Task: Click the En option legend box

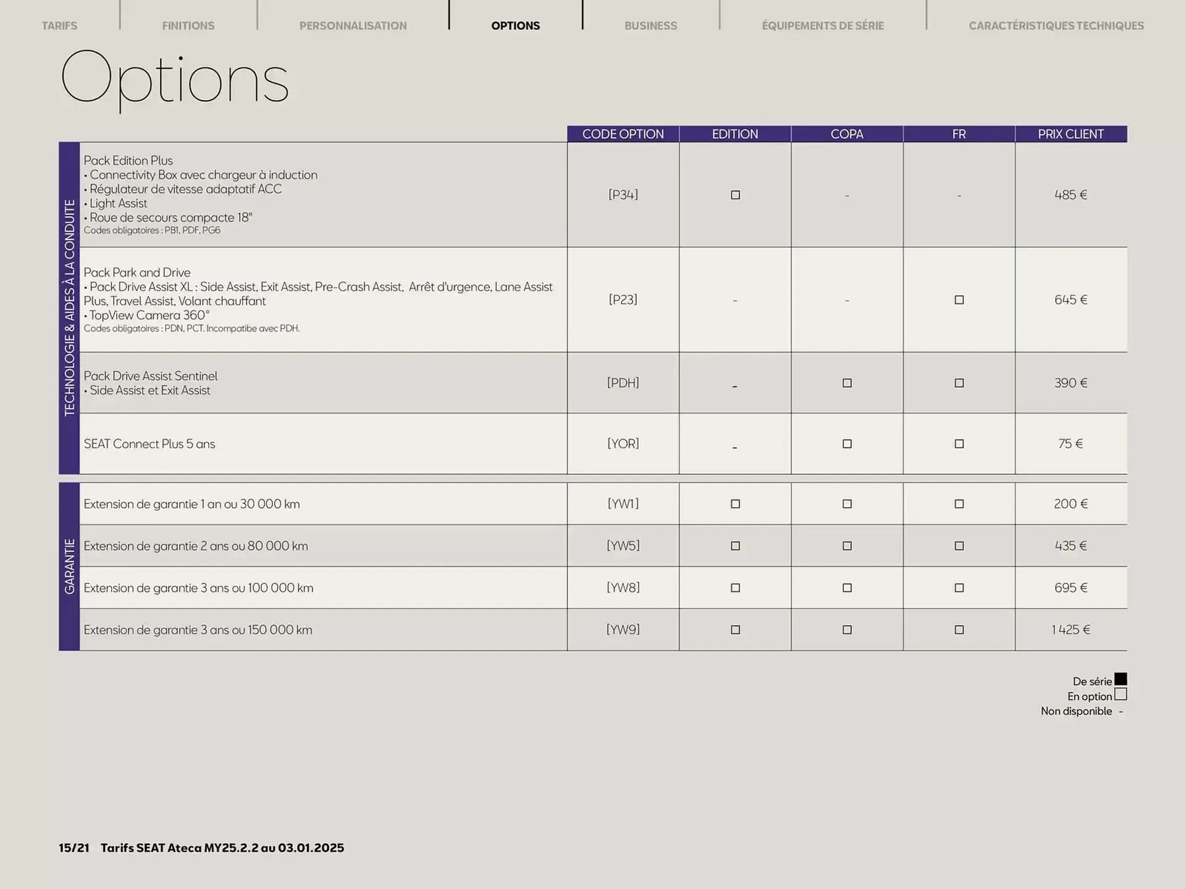Action: click(1121, 695)
